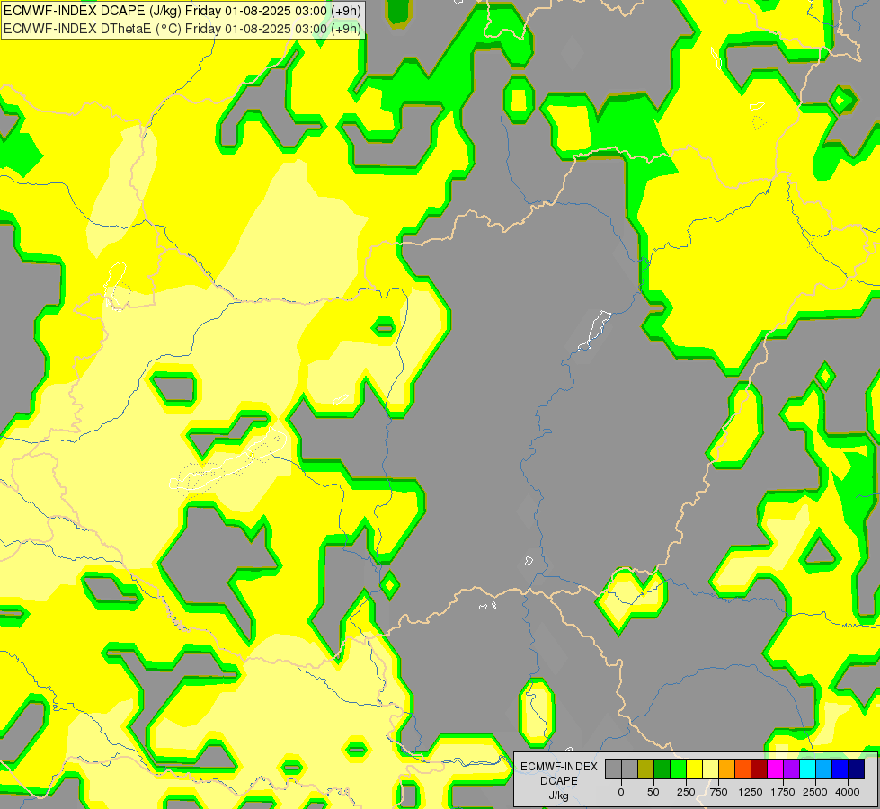Click the legend unit J/kg
Image resolution: width=880 pixels, height=809 pixels.
point(558,796)
